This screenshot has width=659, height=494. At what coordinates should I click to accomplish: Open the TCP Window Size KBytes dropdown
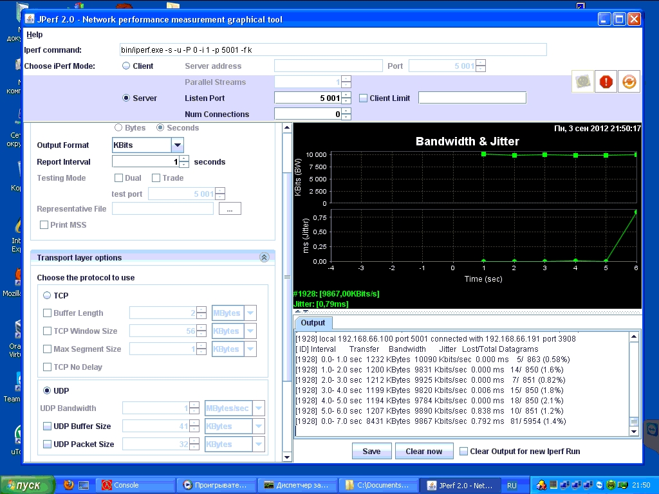[250, 331]
